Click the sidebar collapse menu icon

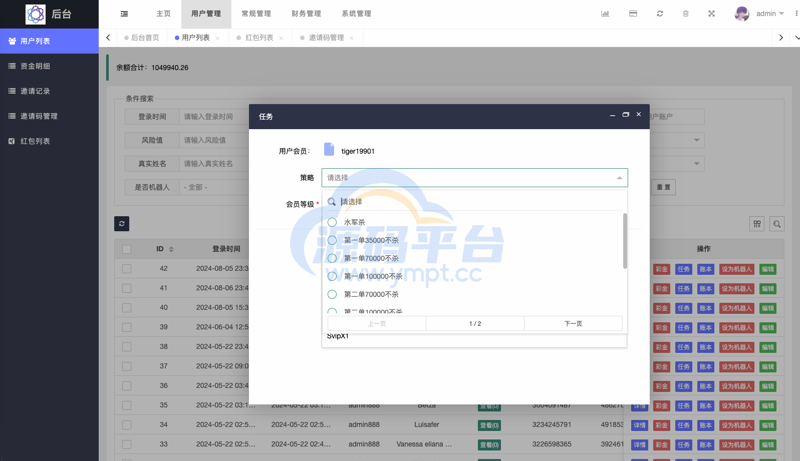124,14
